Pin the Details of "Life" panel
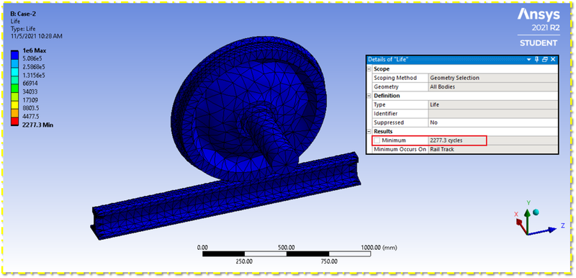 point(536,60)
